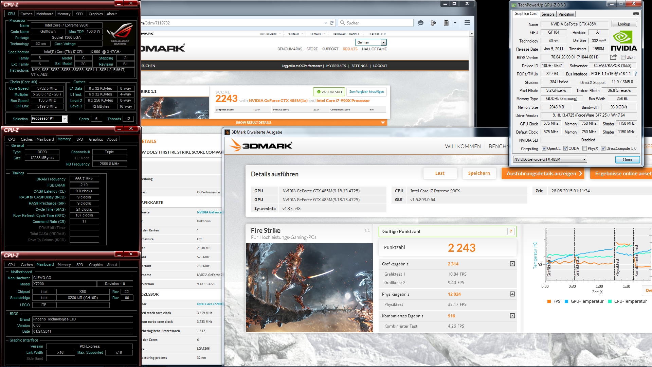Click the Fire Strike thumbnail on website

tap(175, 108)
